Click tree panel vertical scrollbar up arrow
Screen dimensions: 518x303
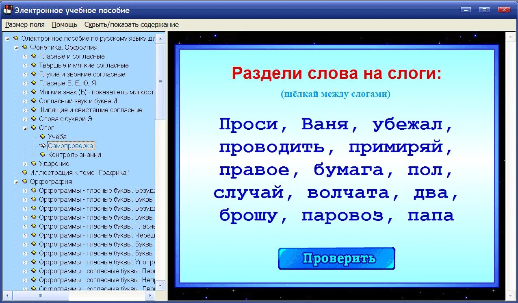[x=160, y=39]
